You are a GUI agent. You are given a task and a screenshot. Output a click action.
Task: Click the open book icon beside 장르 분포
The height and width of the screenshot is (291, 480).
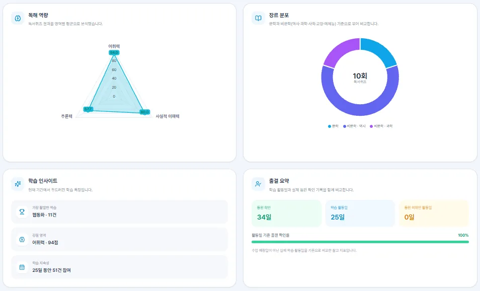258,18
